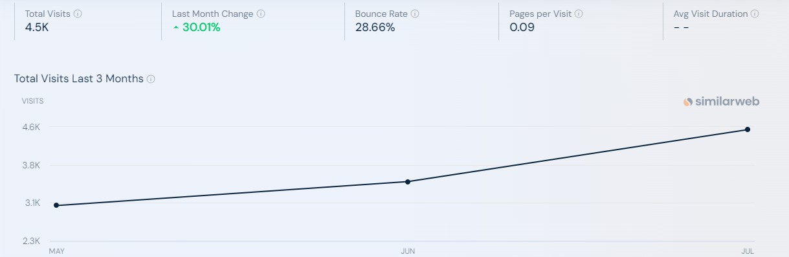Click the 4.5K Total Visits value
The height and width of the screenshot is (257, 789).
tap(37, 28)
